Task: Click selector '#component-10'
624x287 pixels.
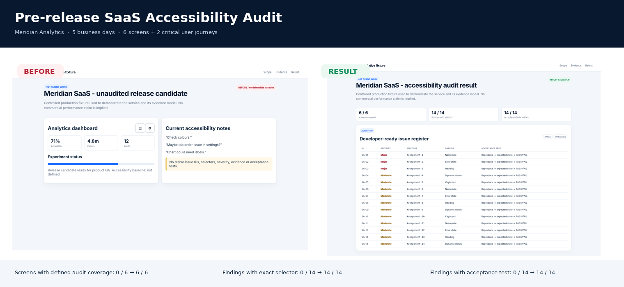Action: (x=415, y=216)
